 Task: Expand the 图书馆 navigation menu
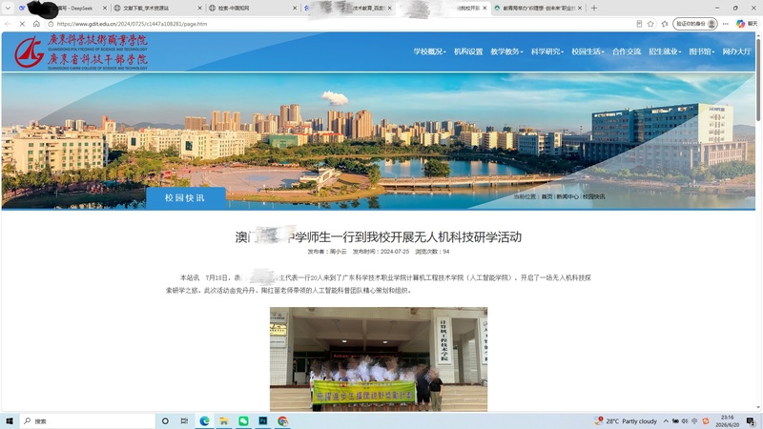coord(701,51)
